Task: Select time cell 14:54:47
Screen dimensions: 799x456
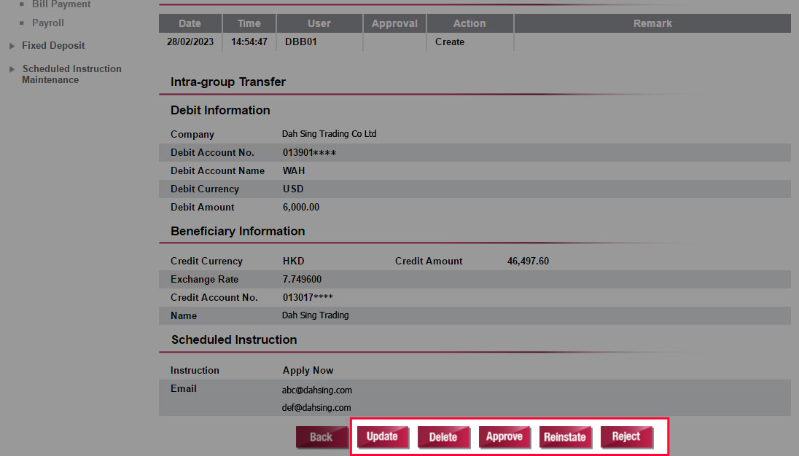Action: click(x=249, y=42)
